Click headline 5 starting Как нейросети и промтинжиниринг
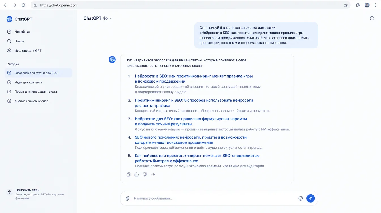381x213 pixels. [x=197, y=158]
